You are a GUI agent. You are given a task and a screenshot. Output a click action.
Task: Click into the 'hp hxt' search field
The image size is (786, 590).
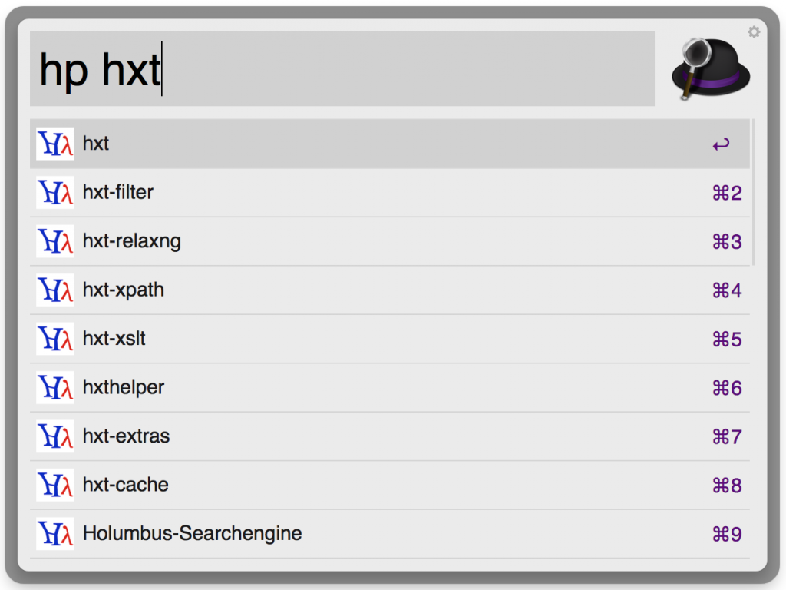click(342, 69)
